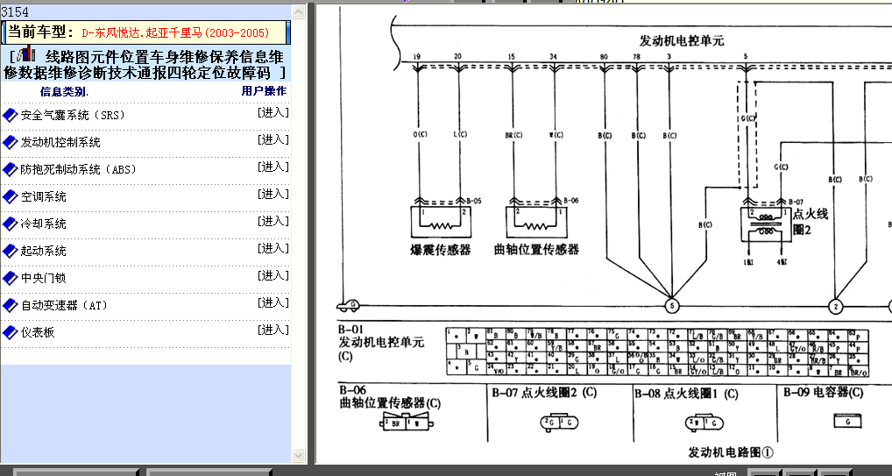Click [进入] for 仪表板
The height and width of the screenshot is (476, 892).
273,330
